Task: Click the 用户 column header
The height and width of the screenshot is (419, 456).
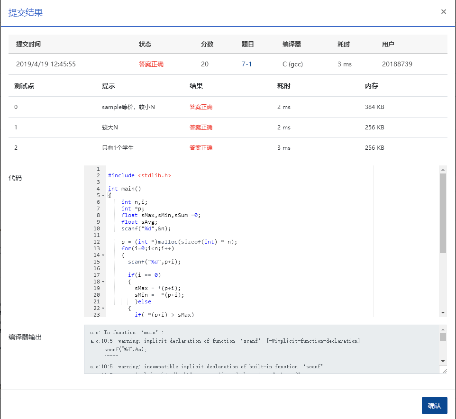Action: click(x=388, y=44)
